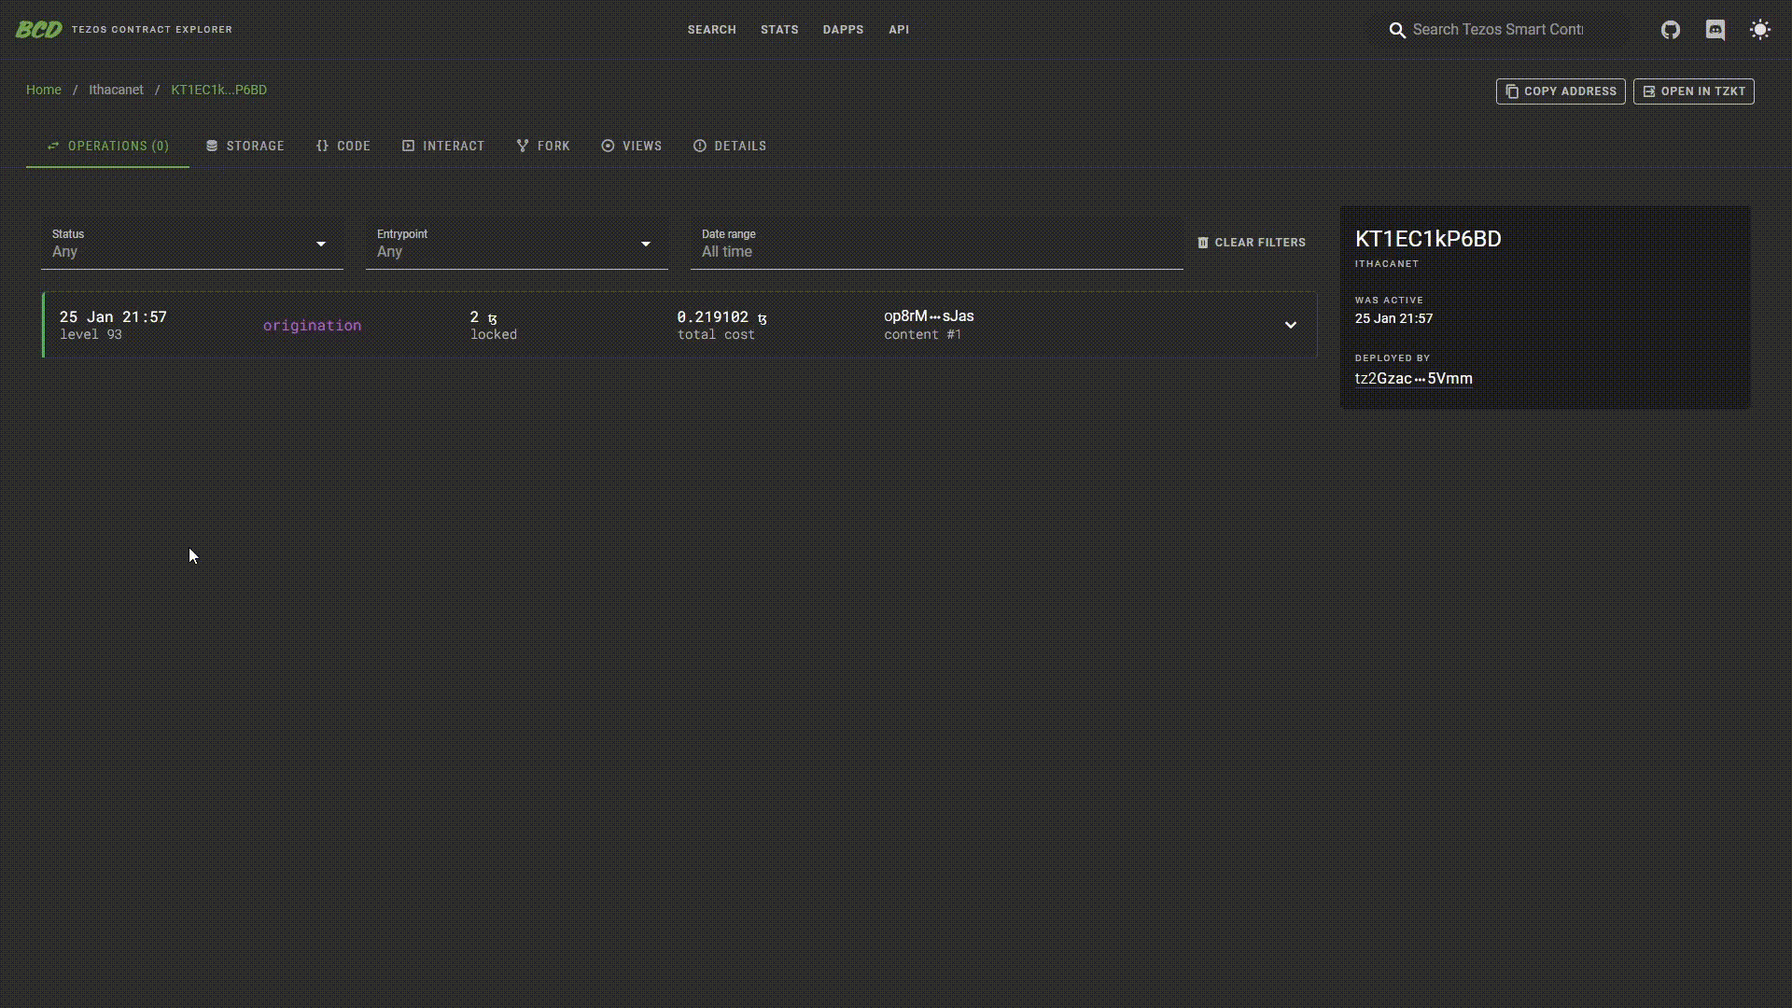
Task: Click the Open in TzKT button
Action: [1694, 91]
